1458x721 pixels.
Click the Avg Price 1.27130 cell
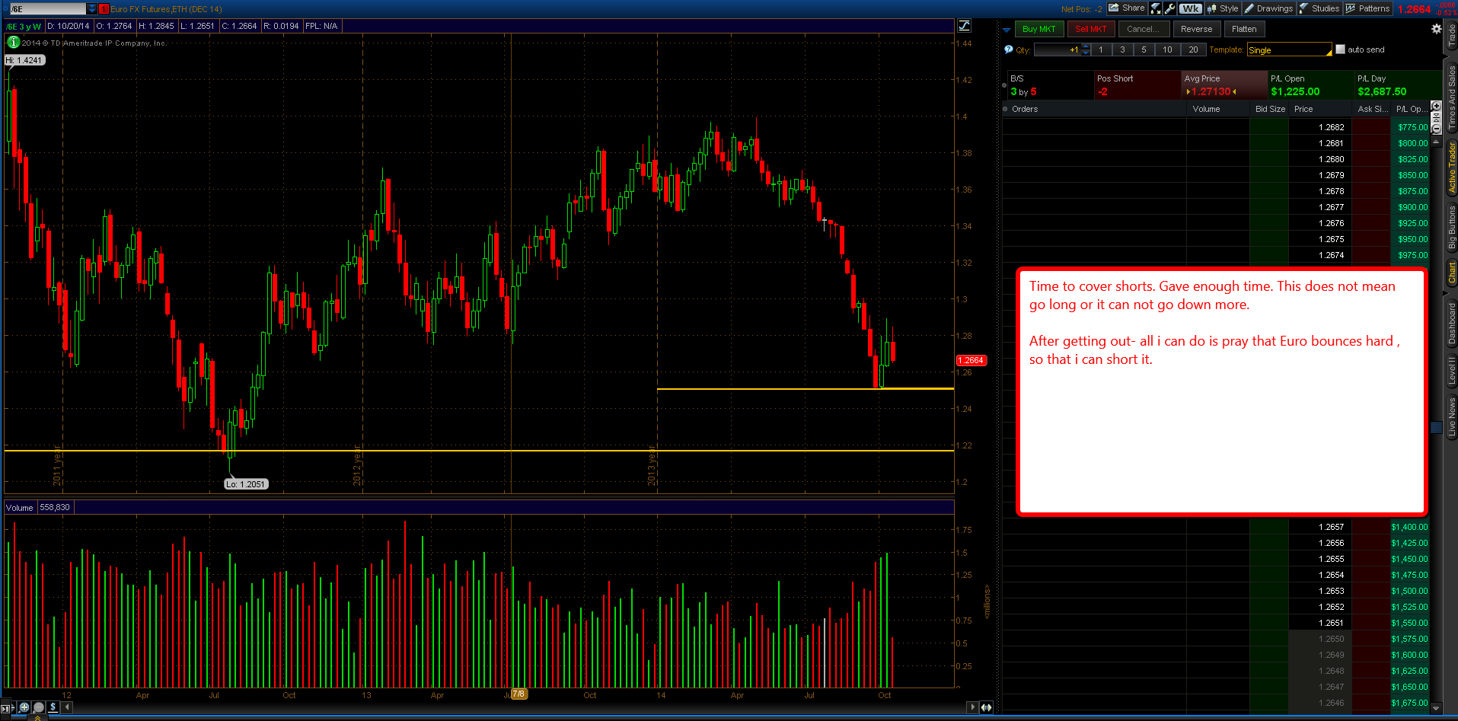tap(1224, 85)
